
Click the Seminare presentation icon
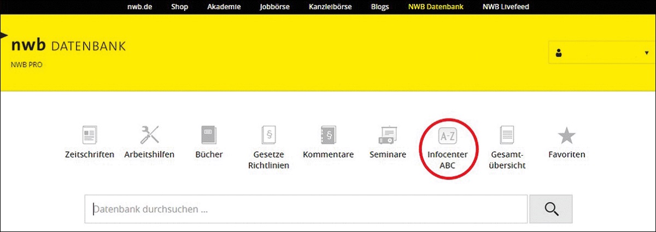click(x=388, y=135)
